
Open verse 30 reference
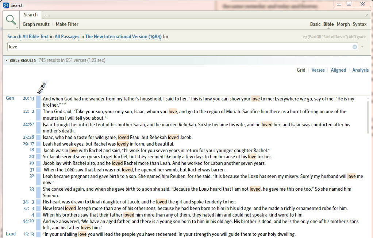(x=32, y=163)
